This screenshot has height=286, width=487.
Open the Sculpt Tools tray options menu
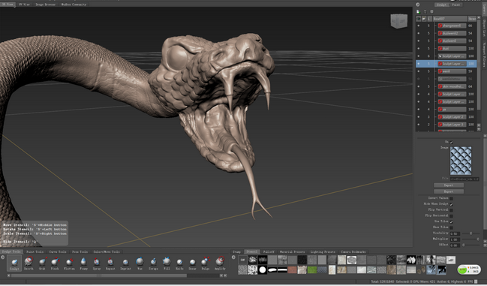pos(3,257)
